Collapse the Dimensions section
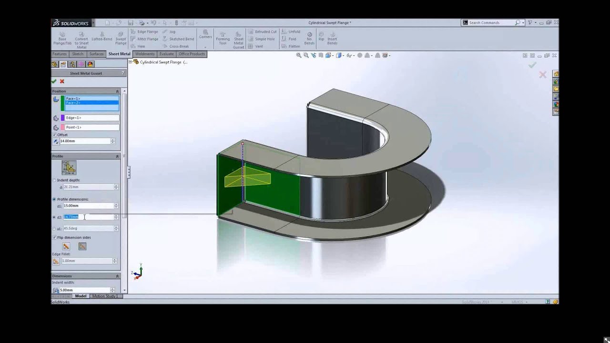Image resolution: width=610 pixels, height=343 pixels. click(117, 276)
